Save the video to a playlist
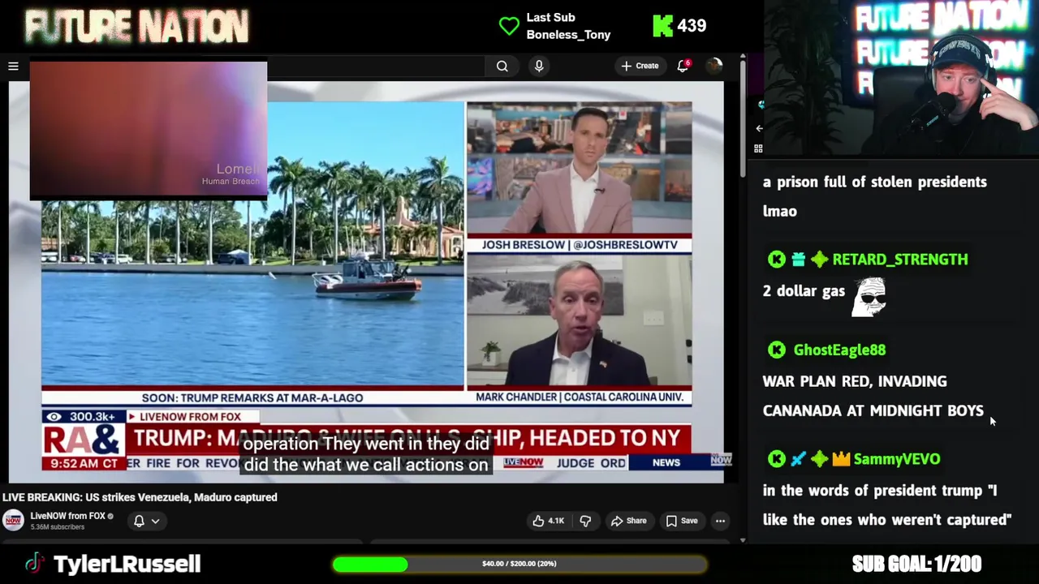The height and width of the screenshot is (584, 1039). pyautogui.click(x=682, y=521)
